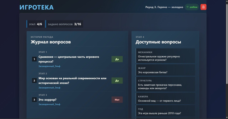Viewport: 228px width, 119px height.
Task: Click the 'ЭТАП 3' label in the journal
Action: click(43, 95)
